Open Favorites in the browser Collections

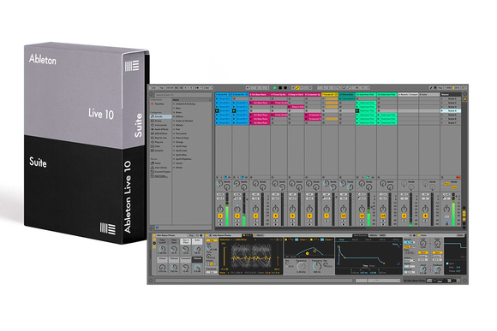pyautogui.click(x=159, y=103)
